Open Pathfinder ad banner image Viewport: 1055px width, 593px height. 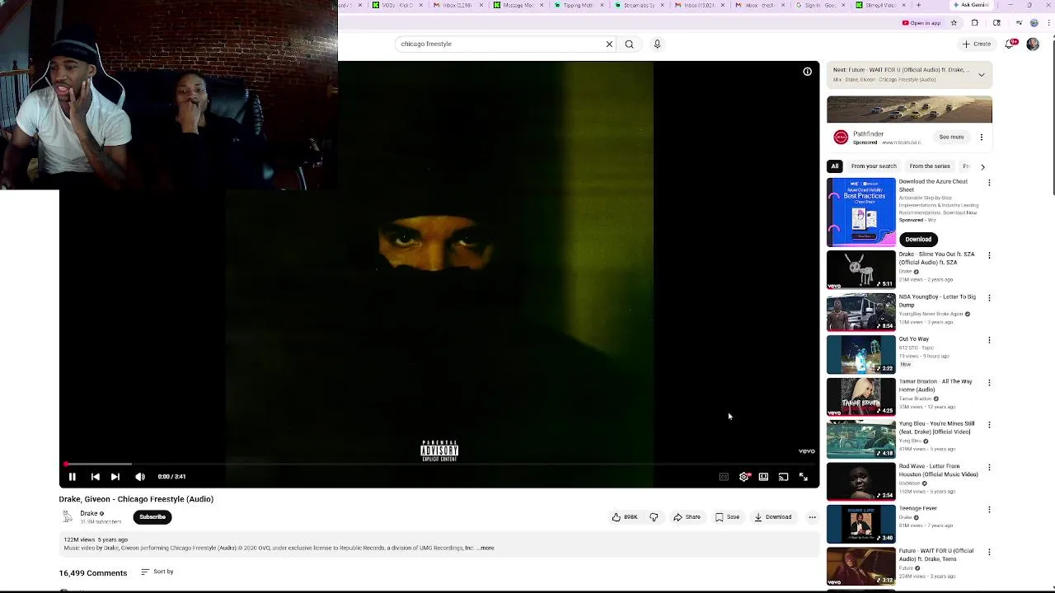pyautogui.click(x=909, y=110)
